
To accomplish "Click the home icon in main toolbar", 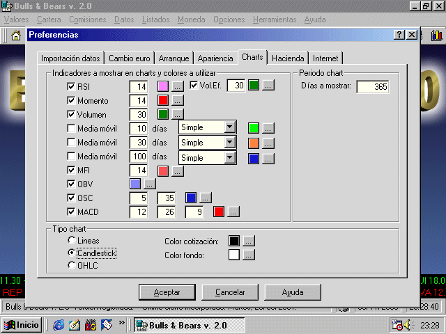I will 16,35.
